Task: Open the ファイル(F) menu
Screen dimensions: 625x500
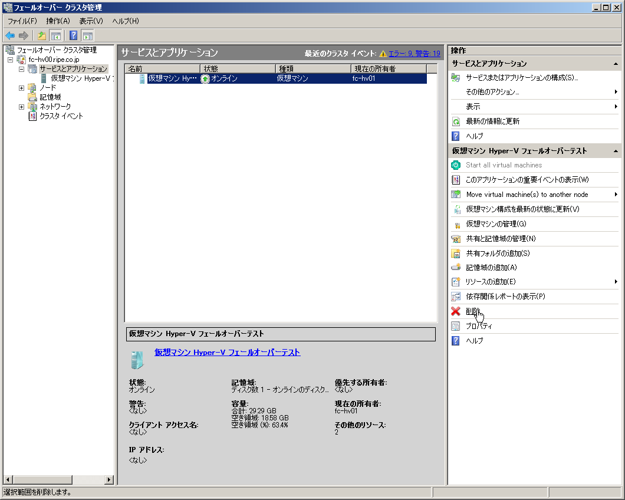Action: 22,21
